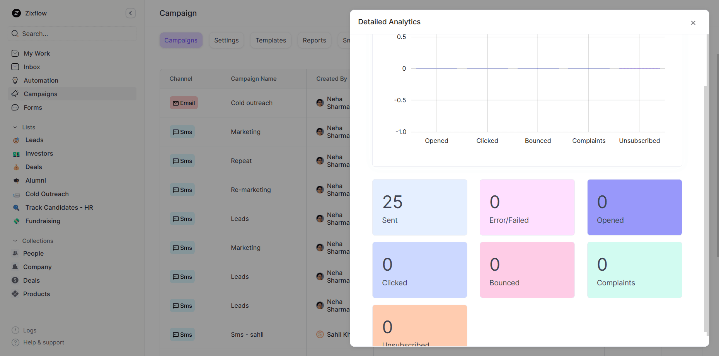
Task: Collapse the Lists section
Action: point(14,127)
